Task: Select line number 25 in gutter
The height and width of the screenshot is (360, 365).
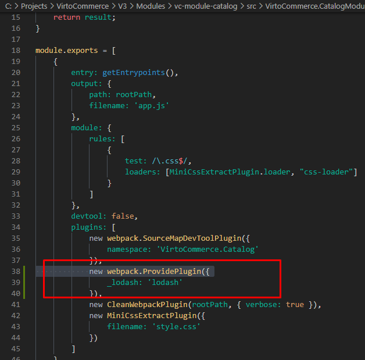Action: 16,128
